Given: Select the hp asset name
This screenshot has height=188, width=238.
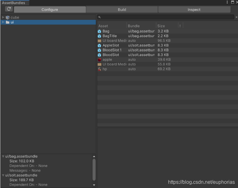Looking at the screenshot, I should click(105, 69).
